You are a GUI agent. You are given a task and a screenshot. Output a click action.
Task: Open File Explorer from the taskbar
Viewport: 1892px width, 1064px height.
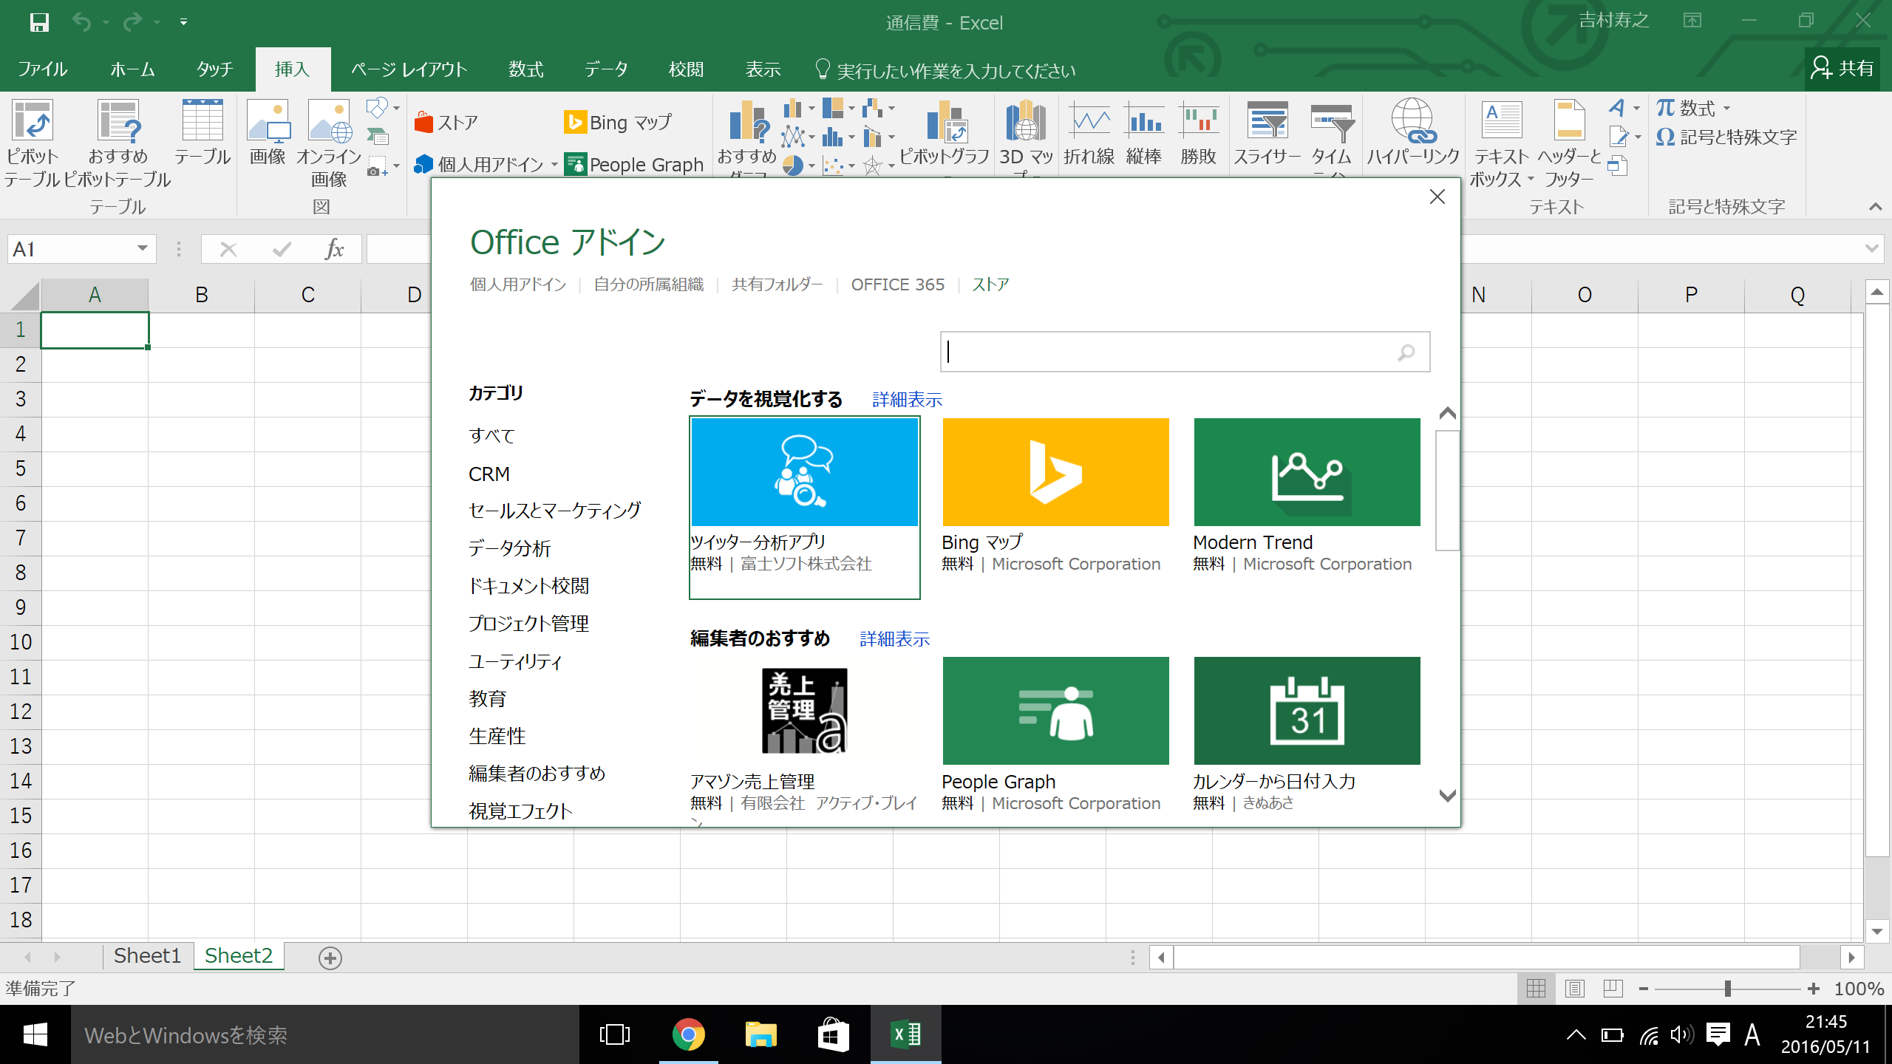point(760,1034)
